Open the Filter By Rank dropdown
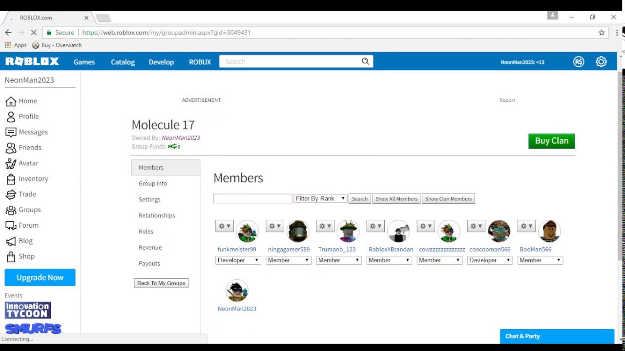 320,198
